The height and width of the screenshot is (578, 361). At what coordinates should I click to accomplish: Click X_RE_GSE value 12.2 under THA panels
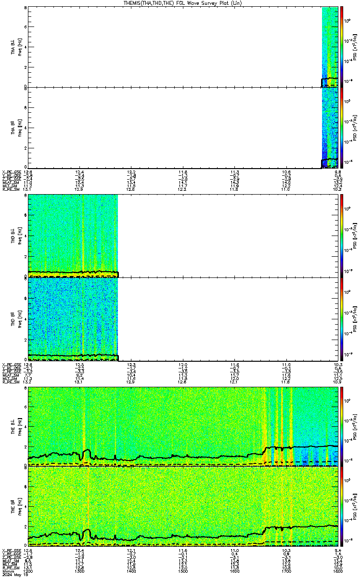131,171
